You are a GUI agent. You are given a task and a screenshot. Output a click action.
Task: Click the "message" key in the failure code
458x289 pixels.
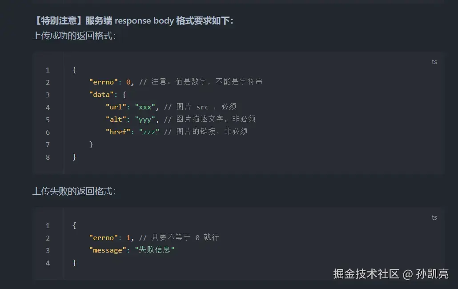coord(108,250)
